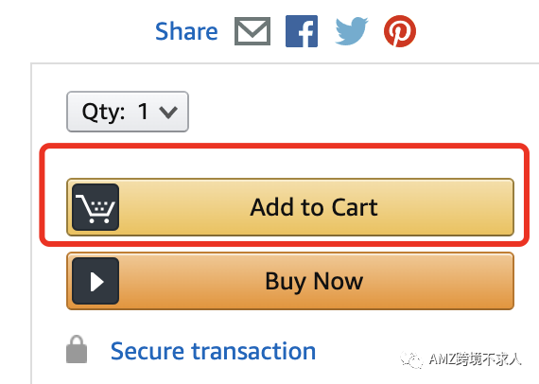Image resolution: width=539 pixels, height=384 pixels.
Task: Open the Qty quantity dropdown
Action: [x=128, y=112]
